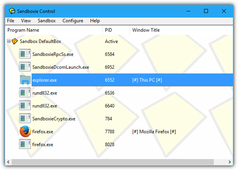Maximize the Sandboxie Control window
This screenshot has height=170, width=238.
click(x=206, y=11)
